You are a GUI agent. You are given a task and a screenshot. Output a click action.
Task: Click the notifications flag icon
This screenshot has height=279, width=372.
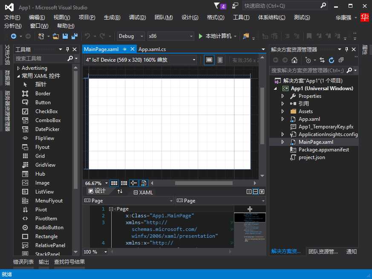217,6
